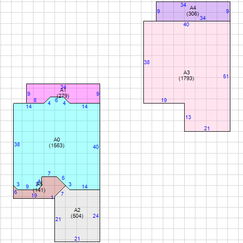Click the 8 dimension on area A1

point(35,100)
